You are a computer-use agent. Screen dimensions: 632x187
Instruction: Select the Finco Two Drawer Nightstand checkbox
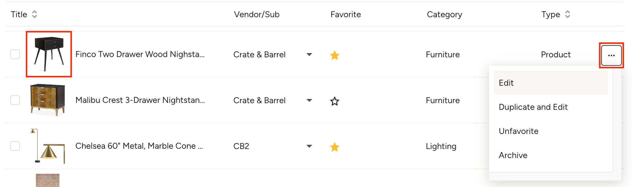[15, 54]
